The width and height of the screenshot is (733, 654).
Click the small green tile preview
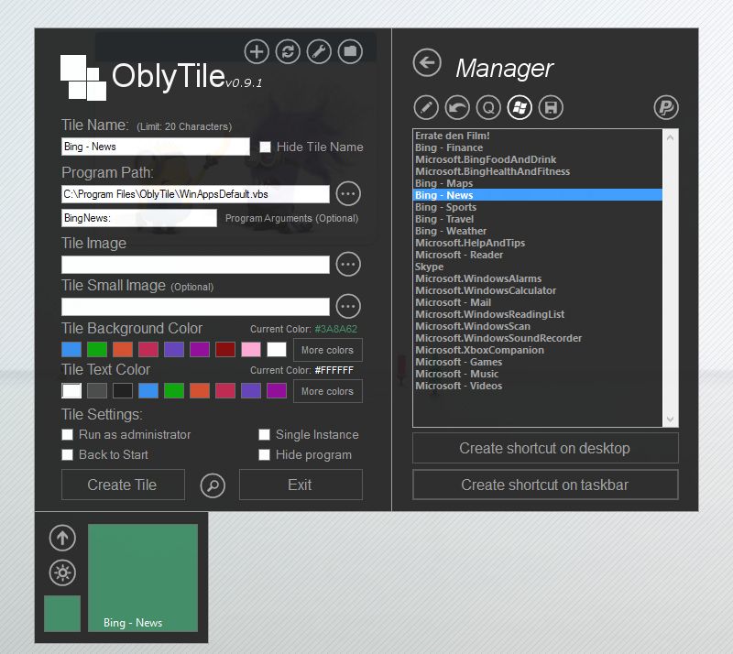point(62,614)
